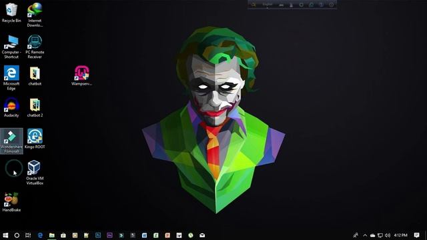Screen dimensions: 427x240
Task: Open the People icon in system tray
Action: click(x=356, y=235)
